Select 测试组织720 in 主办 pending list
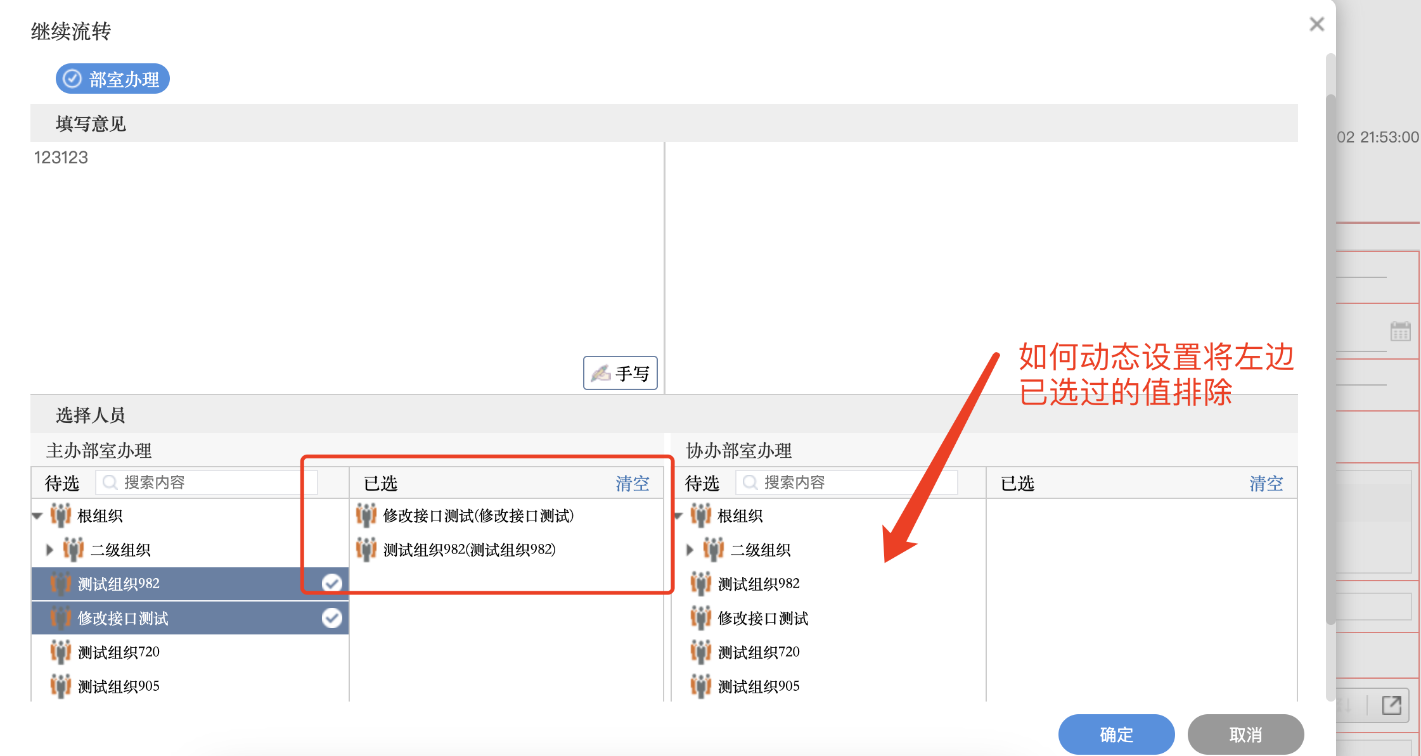The image size is (1421, 756). point(118,652)
